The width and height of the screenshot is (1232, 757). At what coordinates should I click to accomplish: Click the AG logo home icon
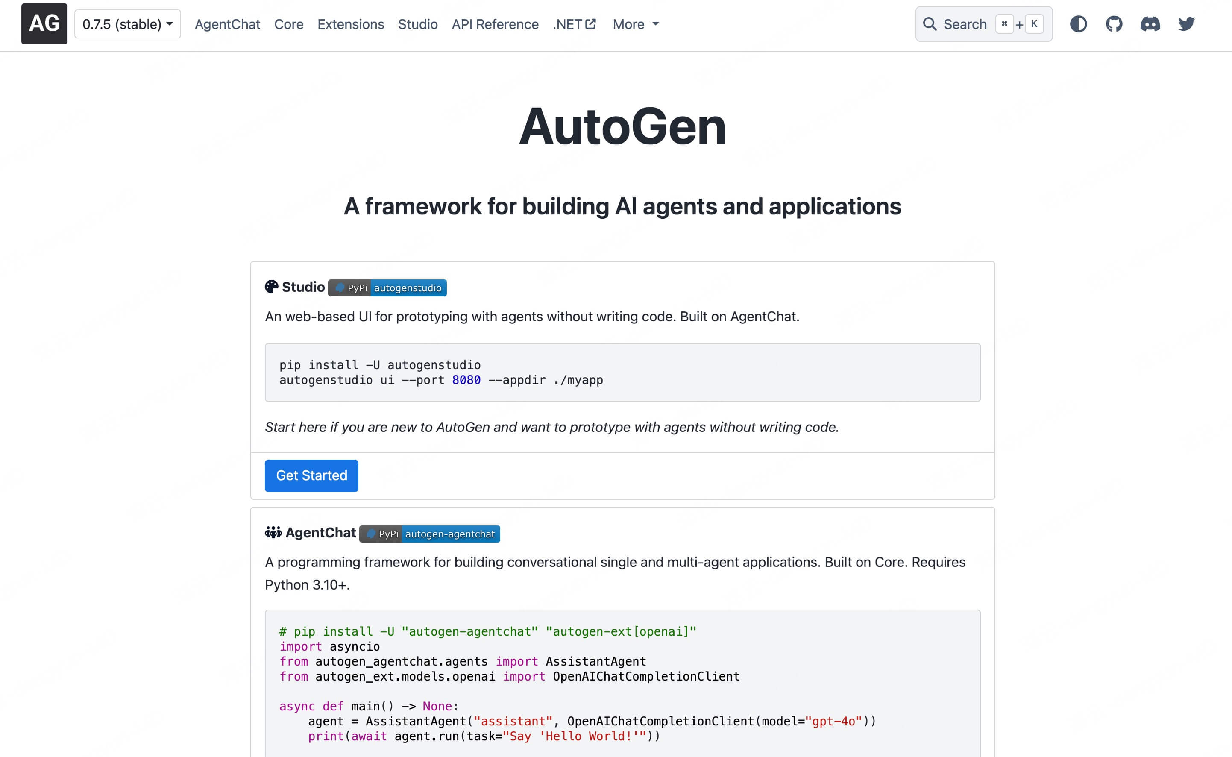click(44, 24)
